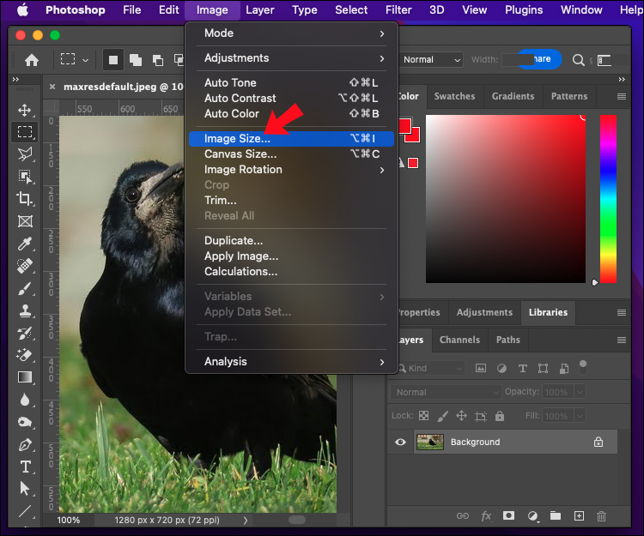This screenshot has height=536, width=644.
Task: Hide the Background layer with eye icon
Action: click(x=400, y=443)
